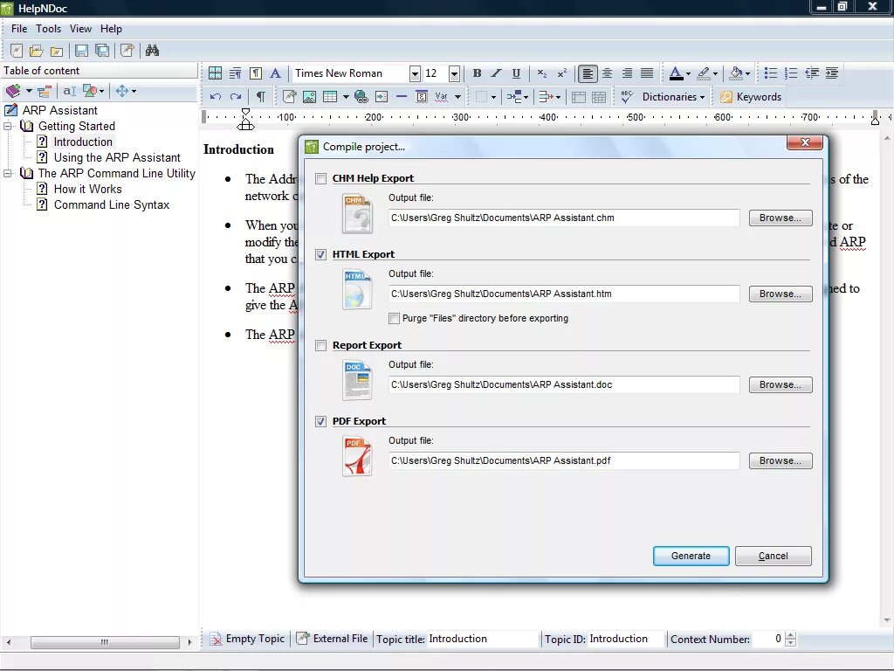Click the PDF output file path field
The height and width of the screenshot is (671, 894).
564,460
